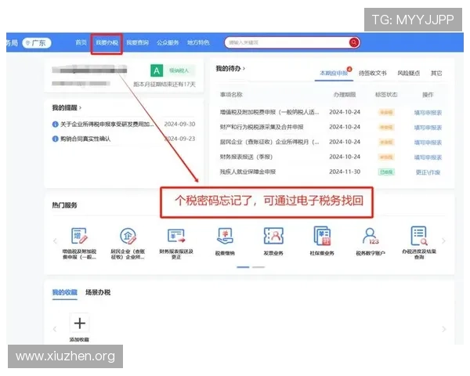Open reminder 关于企业所得税申报享受研发费用
This screenshot has height=376, width=470.
pos(107,124)
